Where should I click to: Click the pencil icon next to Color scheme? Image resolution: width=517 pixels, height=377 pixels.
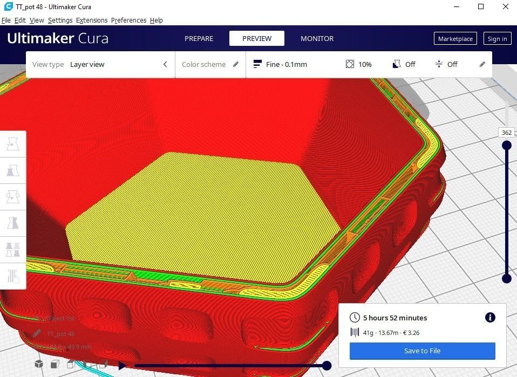(236, 64)
